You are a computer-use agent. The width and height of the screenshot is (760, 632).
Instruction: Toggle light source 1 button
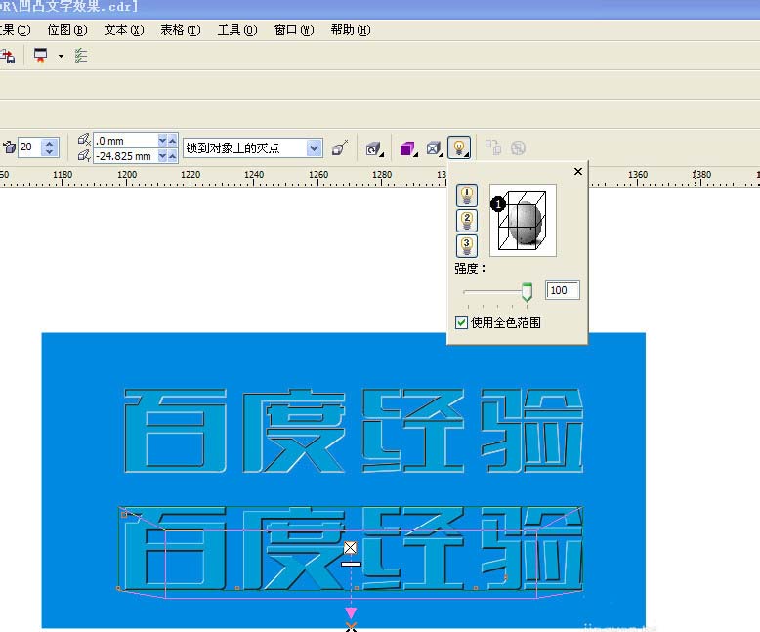(467, 195)
